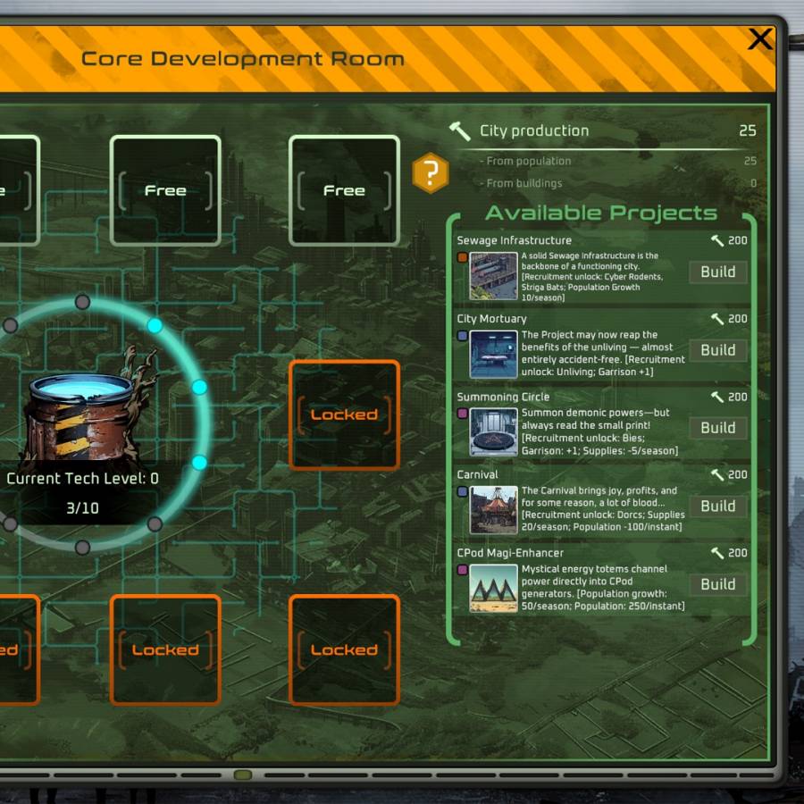Click the City Mortuary description about the unliving

[603, 353]
